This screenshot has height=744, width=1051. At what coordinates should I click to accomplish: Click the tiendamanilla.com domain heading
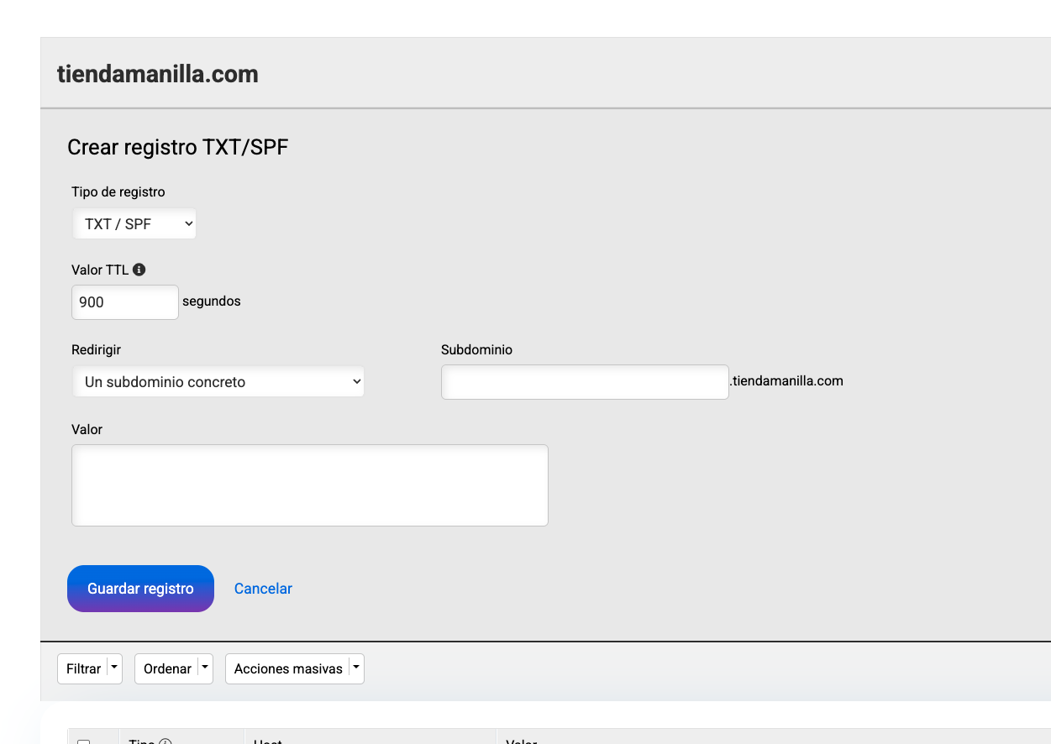[158, 74]
